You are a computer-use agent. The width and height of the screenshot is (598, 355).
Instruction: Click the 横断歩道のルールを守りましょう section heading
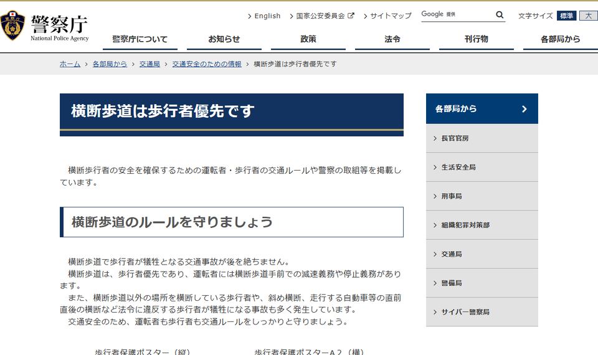(x=172, y=222)
